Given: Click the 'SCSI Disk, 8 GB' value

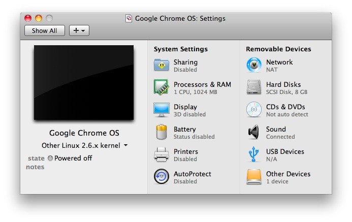Looking at the screenshot, I should [286, 92].
